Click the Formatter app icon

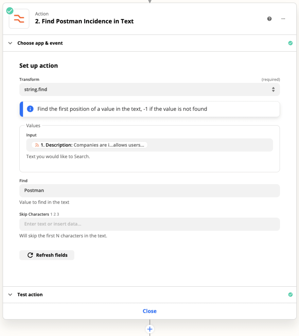click(x=19, y=19)
